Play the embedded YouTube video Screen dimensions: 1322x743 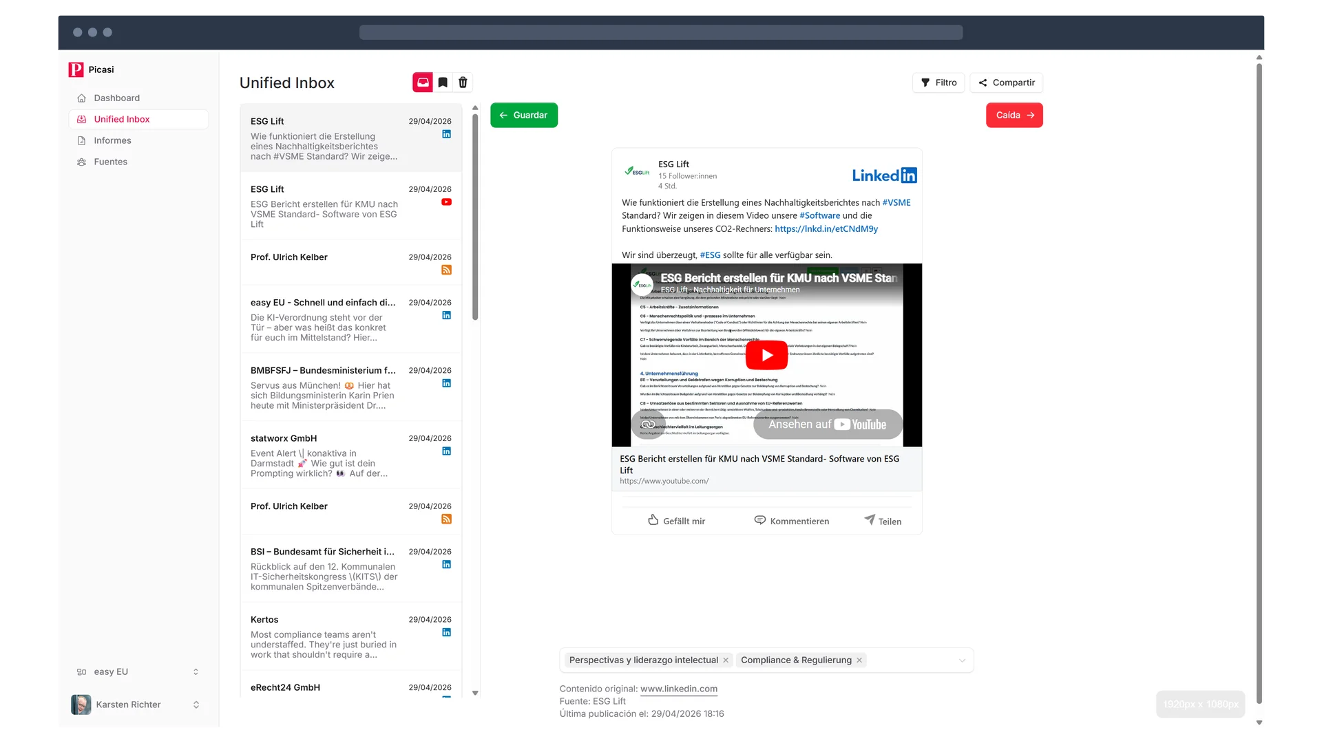[x=767, y=355]
